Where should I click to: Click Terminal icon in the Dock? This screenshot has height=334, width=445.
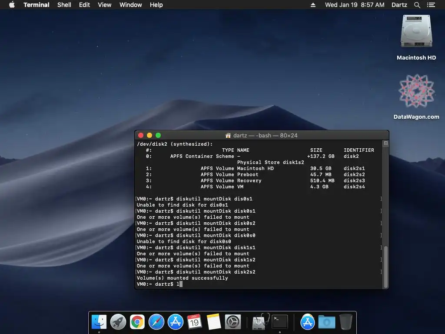click(x=280, y=322)
